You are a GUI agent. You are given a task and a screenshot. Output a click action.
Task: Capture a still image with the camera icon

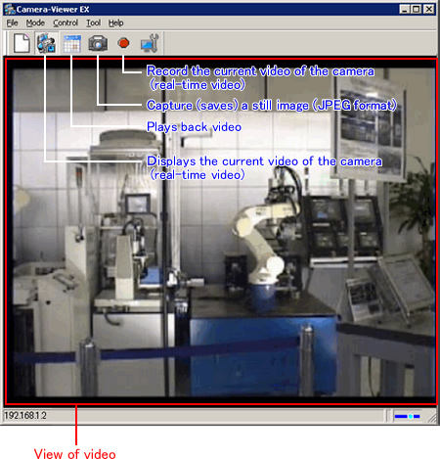click(98, 43)
